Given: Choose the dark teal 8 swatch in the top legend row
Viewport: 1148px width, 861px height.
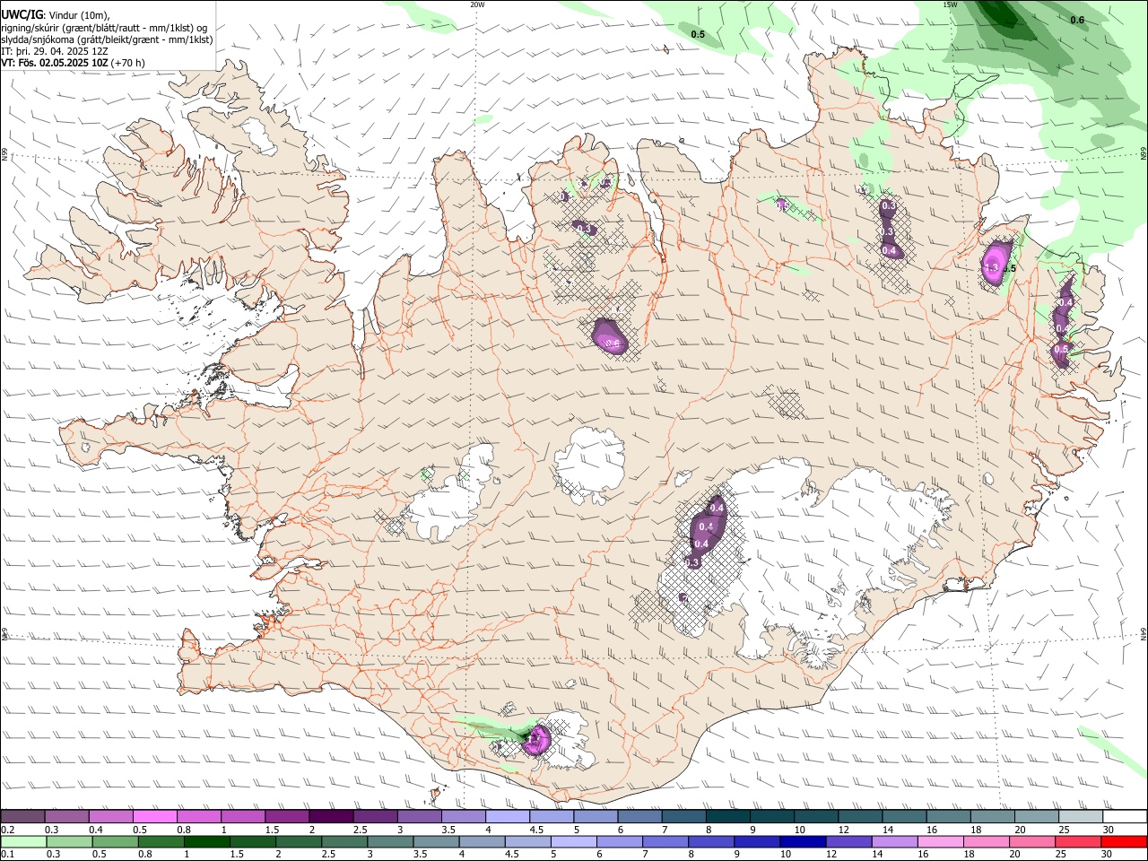Looking at the screenshot, I should [726, 817].
